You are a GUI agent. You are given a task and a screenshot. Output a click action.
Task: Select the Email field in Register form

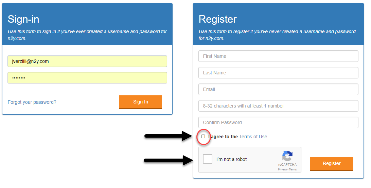point(278,89)
